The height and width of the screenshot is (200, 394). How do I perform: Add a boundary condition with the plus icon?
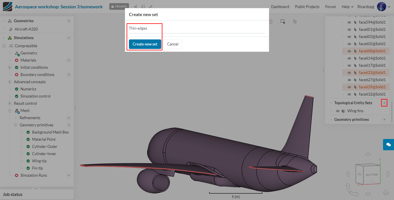[x=69, y=75]
